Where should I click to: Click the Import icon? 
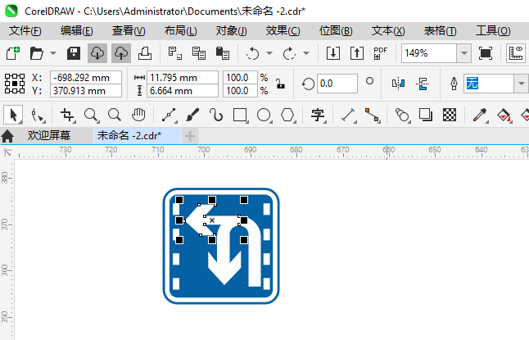coord(333,53)
